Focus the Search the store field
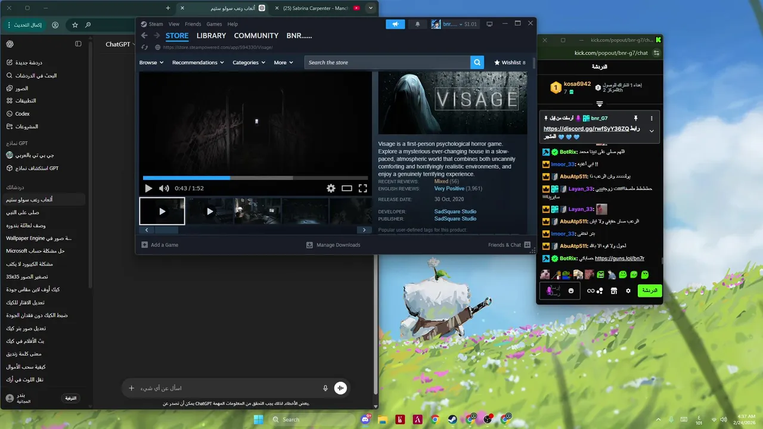The height and width of the screenshot is (429, 763). (x=387, y=63)
